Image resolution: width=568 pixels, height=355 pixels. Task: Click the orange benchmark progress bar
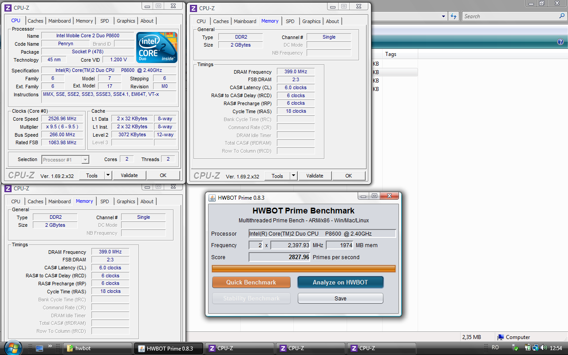pyautogui.click(x=304, y=268)
